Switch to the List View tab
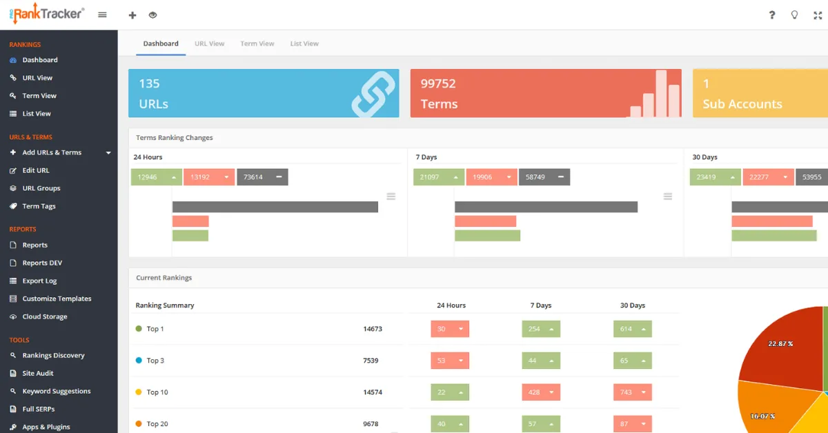 pyautogui.click(x=304, y=43)
